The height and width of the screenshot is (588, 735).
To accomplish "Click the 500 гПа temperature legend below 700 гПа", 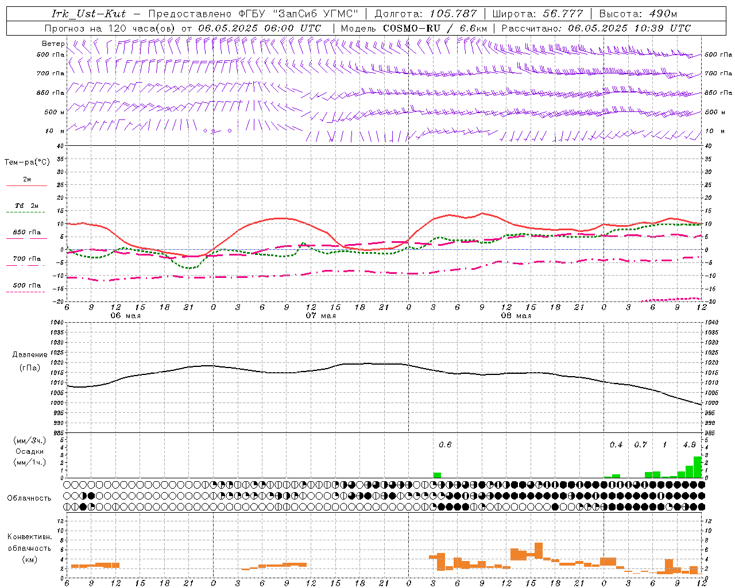I will pyautogui.click(x=27, y=285).
